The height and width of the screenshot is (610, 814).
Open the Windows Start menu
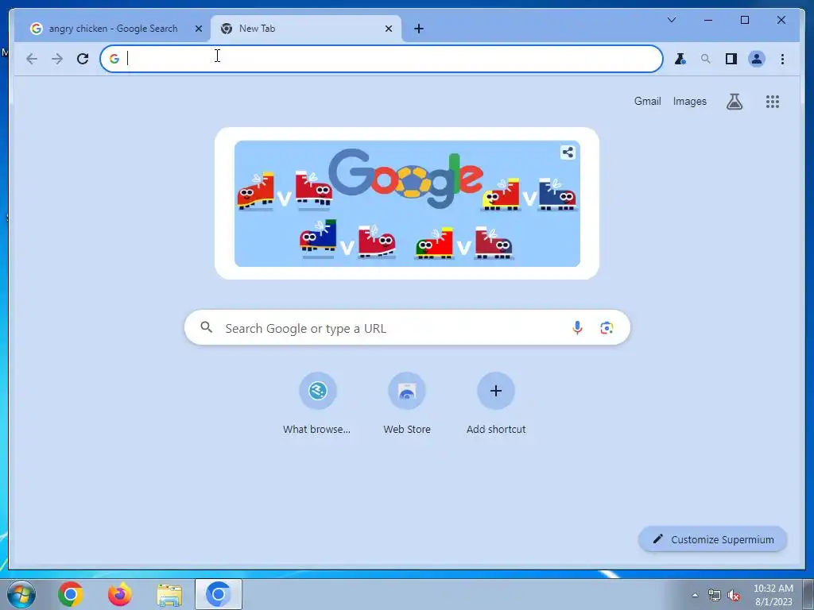click(x=21, y=594)
